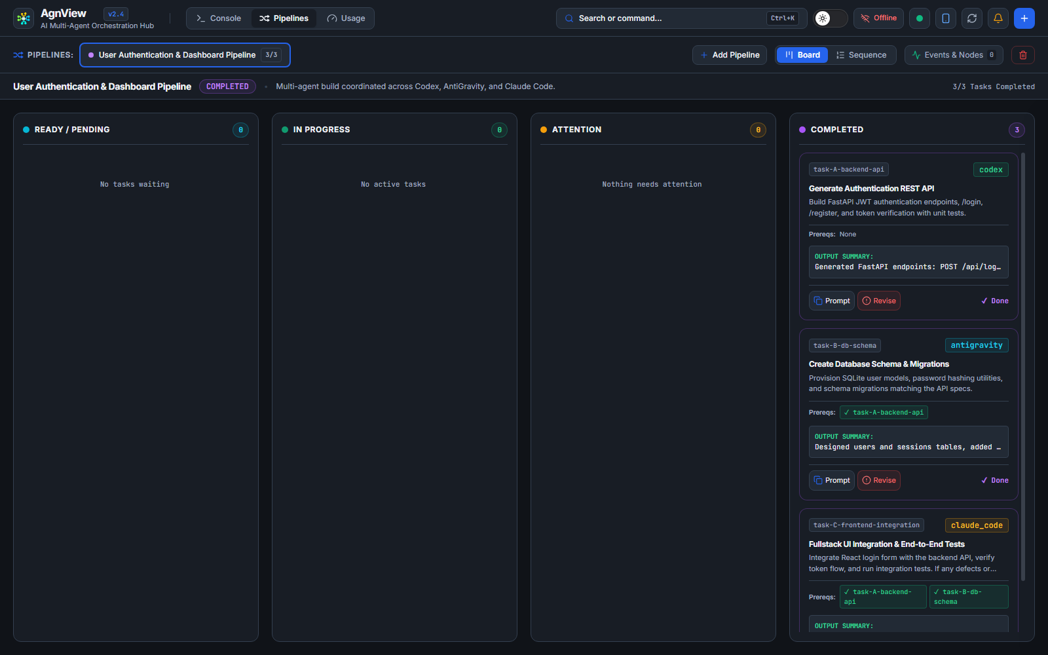
Task: Click Done on Create Database Schema card
Action: [995, 480]
